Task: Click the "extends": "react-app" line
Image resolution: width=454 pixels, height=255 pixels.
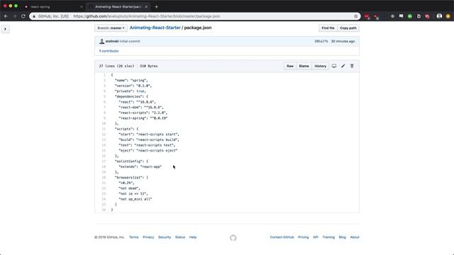Action: tap(140, 167)
